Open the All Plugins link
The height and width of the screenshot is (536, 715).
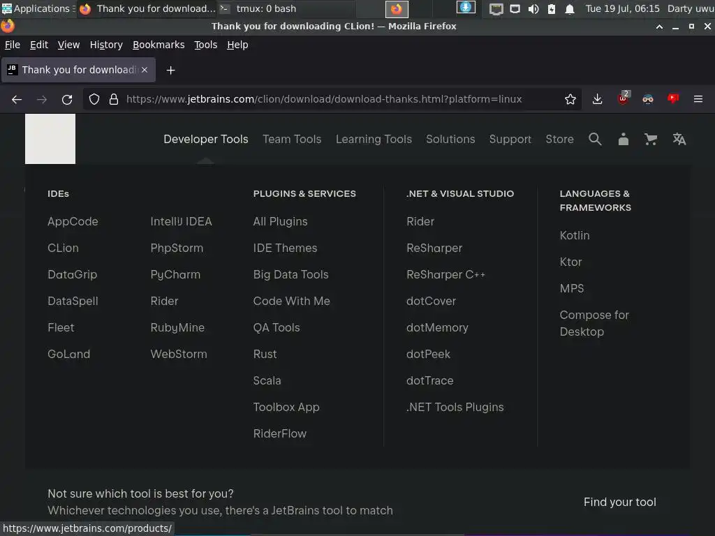281,221
